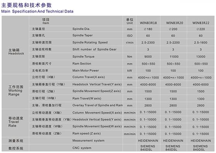This screenshot has height=153, width=216.
Task: Select 'Column Travel(X axis)' row label
Action: [89, 77]
